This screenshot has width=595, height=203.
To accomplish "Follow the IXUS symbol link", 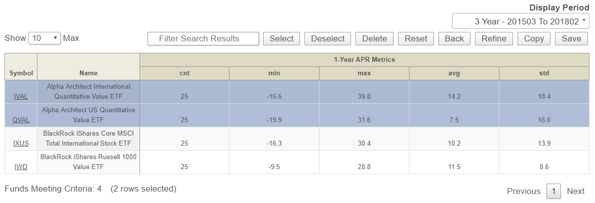I will coord(20,144).
